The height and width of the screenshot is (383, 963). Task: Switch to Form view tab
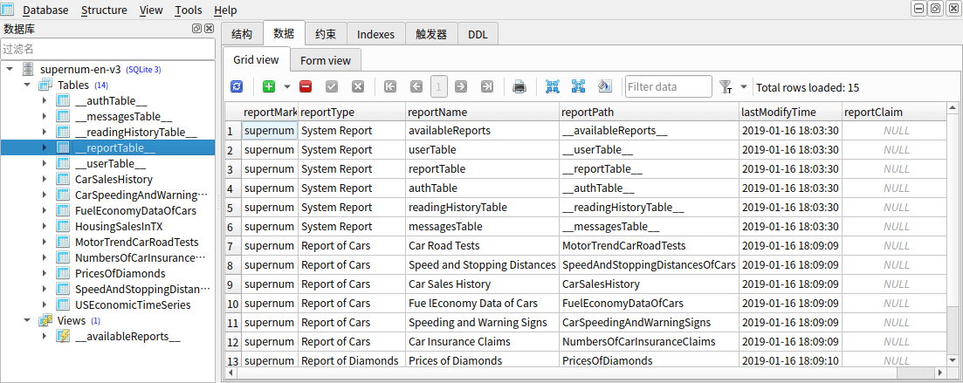pos(326,60)
